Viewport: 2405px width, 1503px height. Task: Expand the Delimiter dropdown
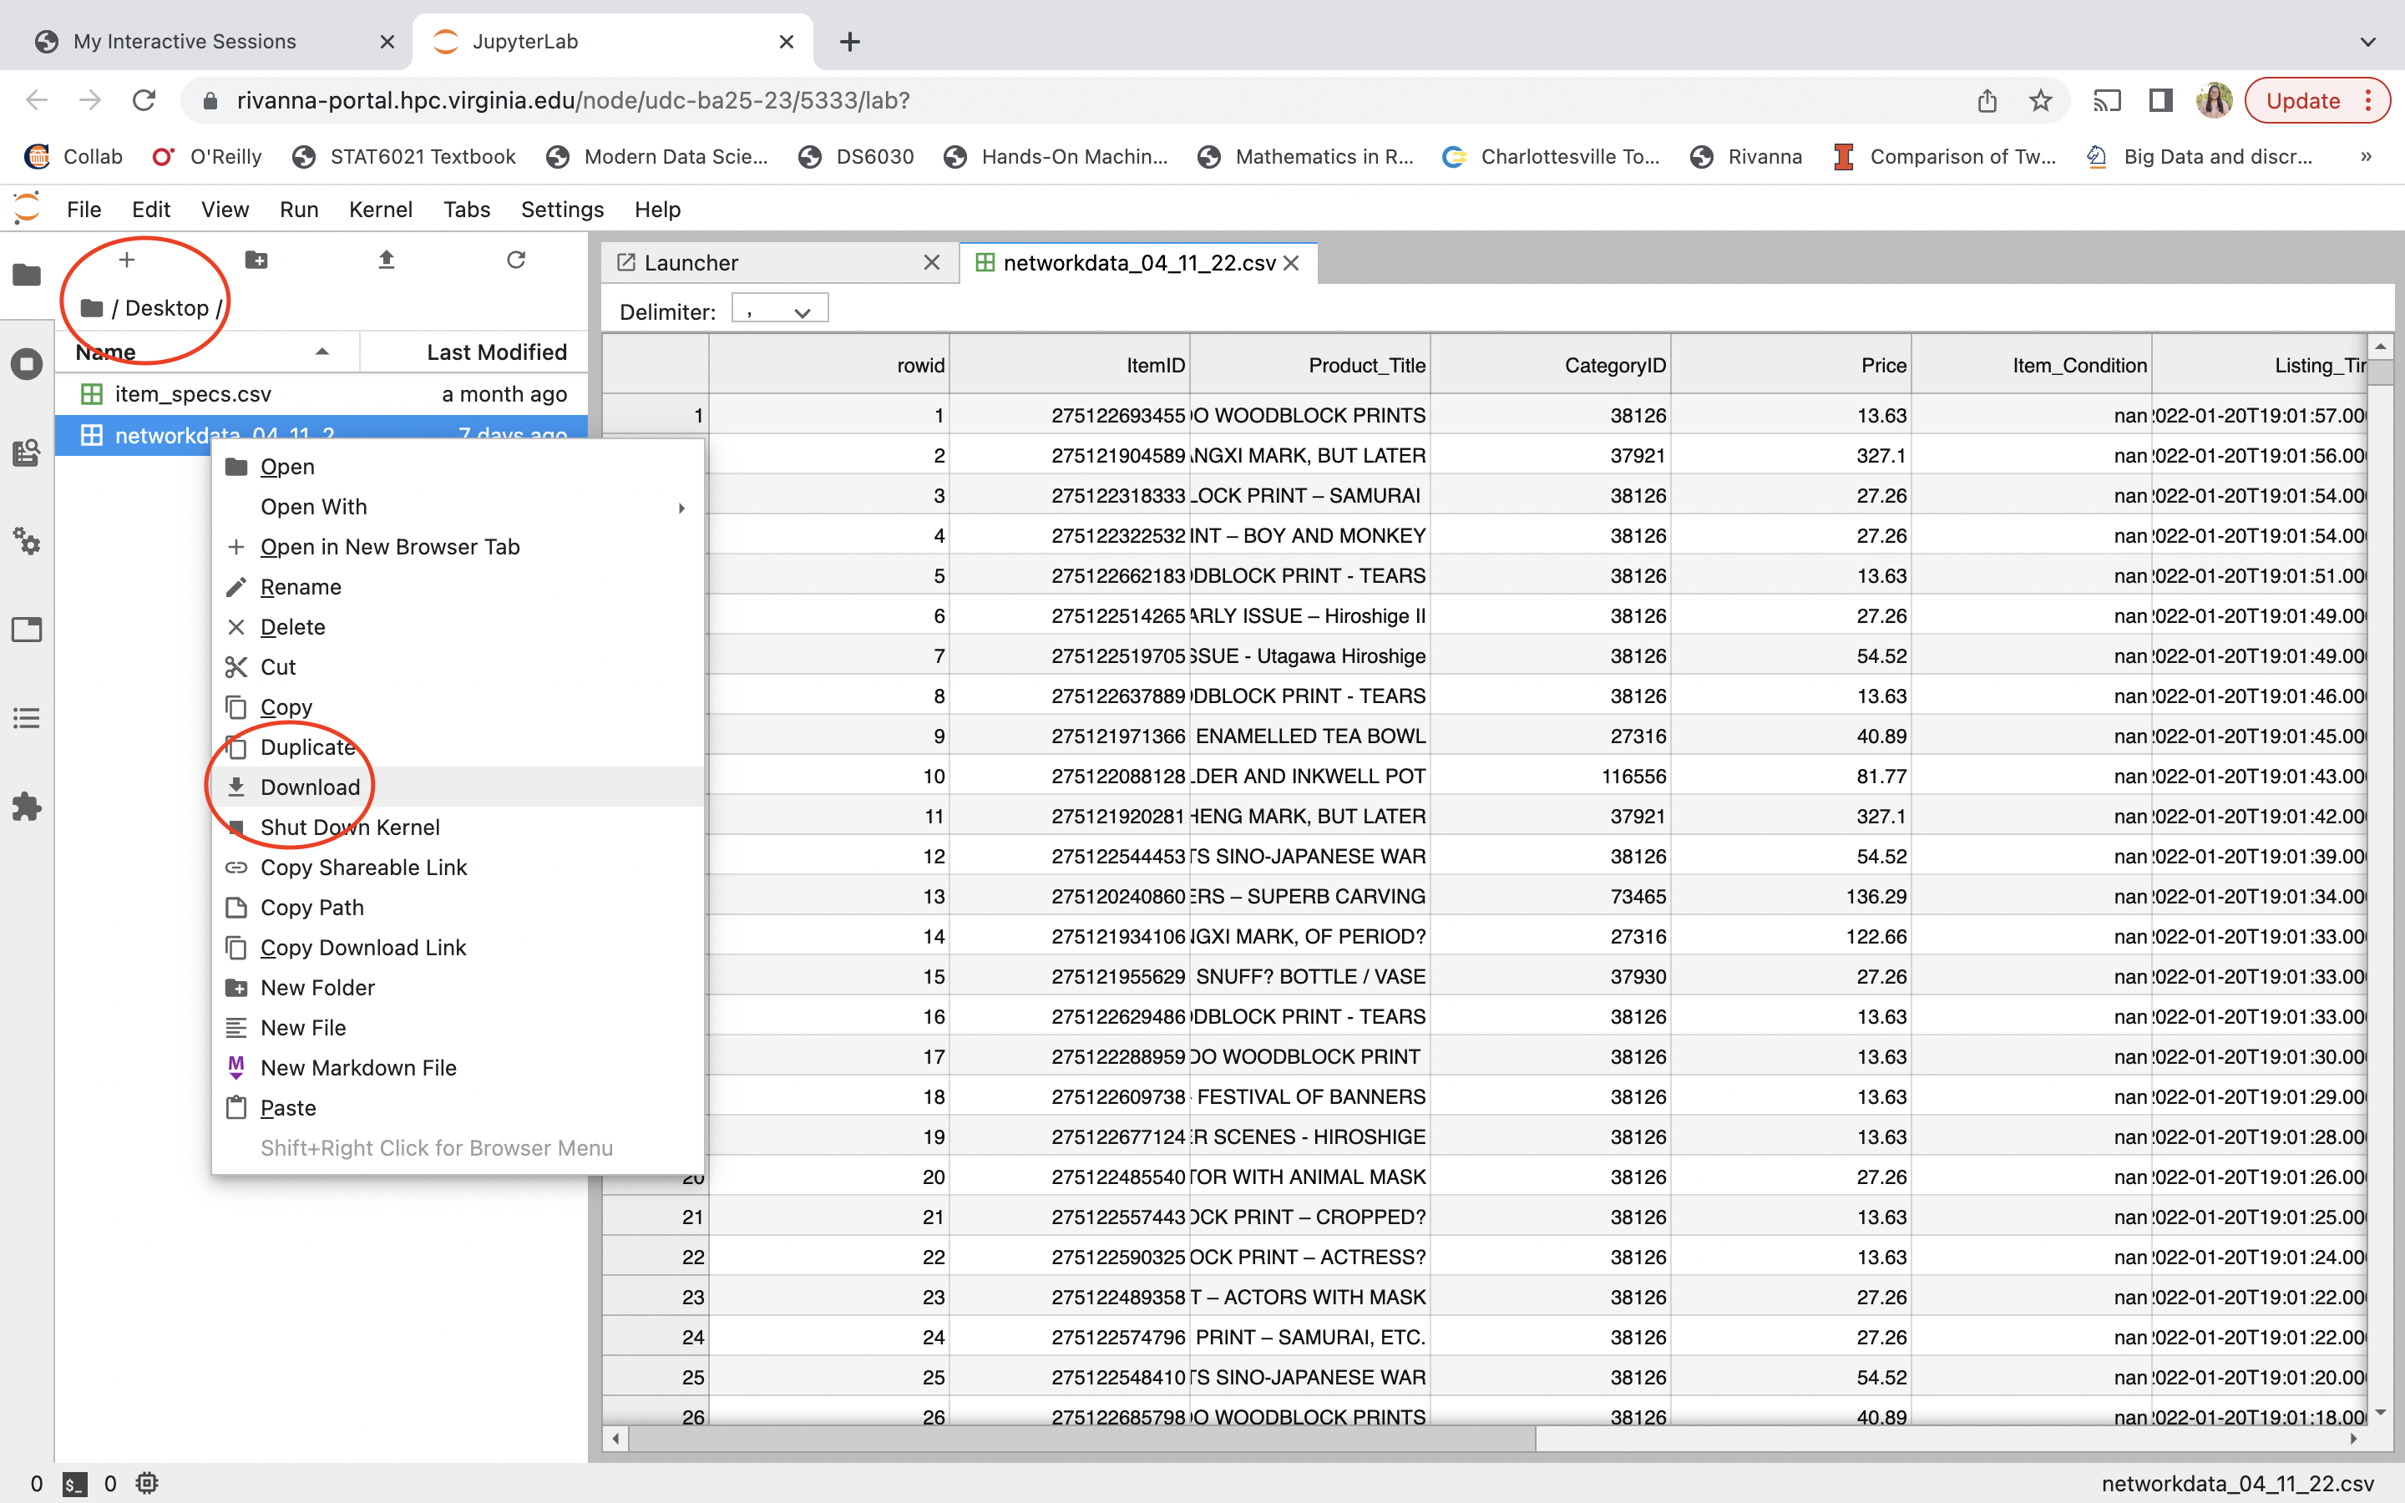point(780,310)
